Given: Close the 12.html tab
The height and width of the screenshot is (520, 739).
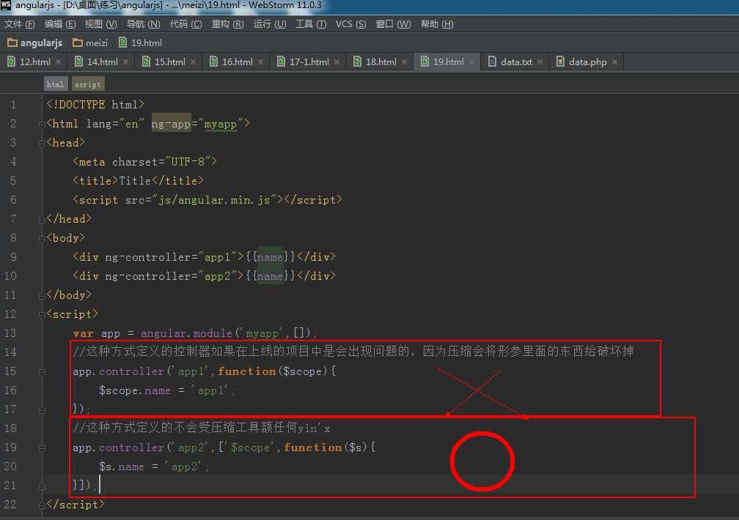Looking at the screenshot, I should pos(59,62).
